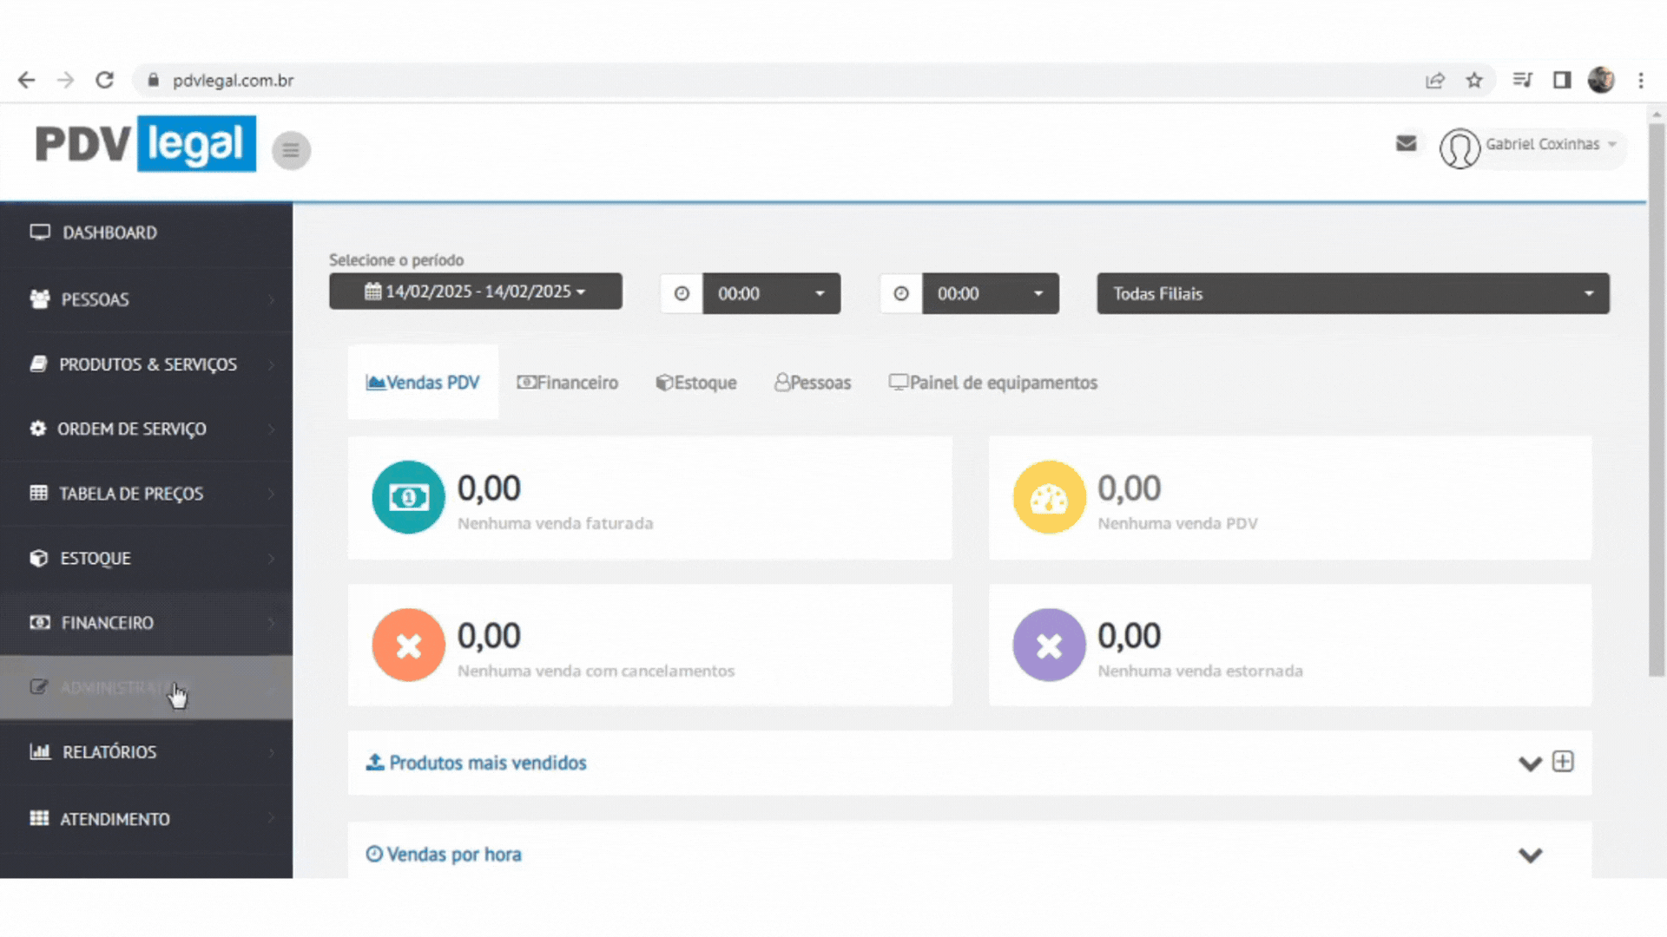Expand the Vendas por hora section
The image size is (1667, 937).
[1530, 855]
